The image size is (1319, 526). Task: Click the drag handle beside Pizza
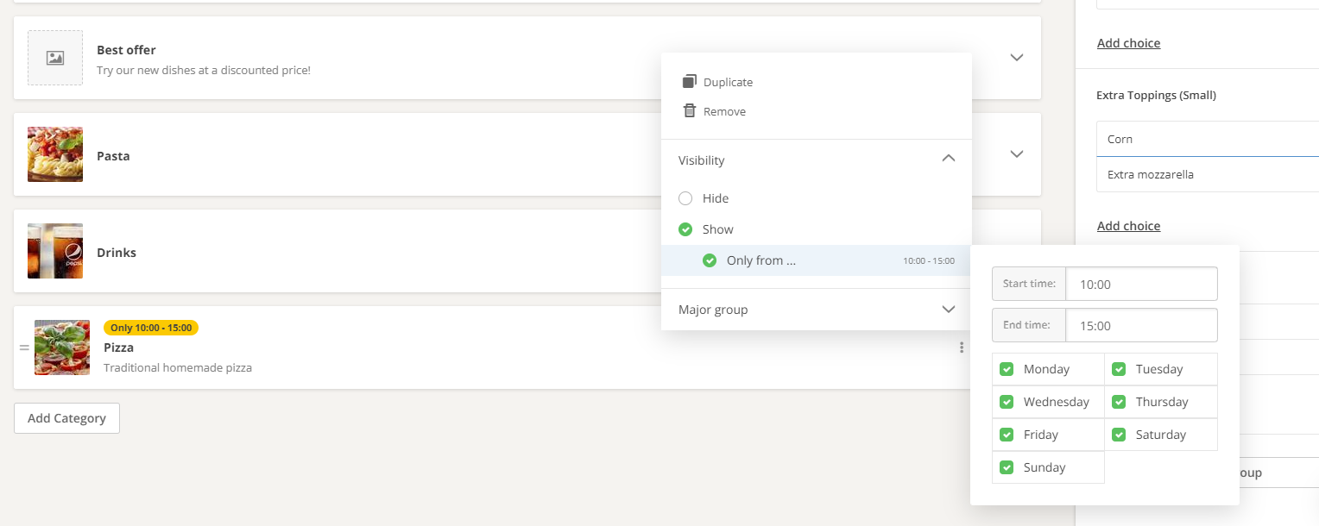tap(24, 348)
